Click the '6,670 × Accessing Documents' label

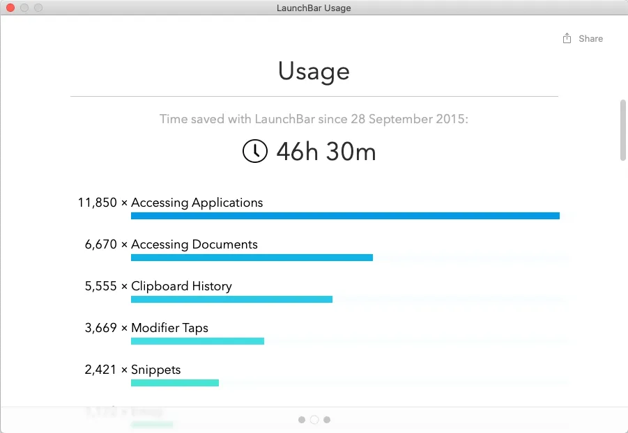coord(171,244)
